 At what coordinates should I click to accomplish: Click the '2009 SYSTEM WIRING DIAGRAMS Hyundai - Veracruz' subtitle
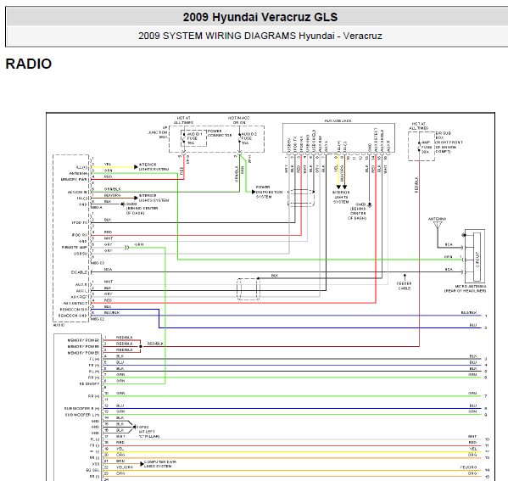coord(260,36)
